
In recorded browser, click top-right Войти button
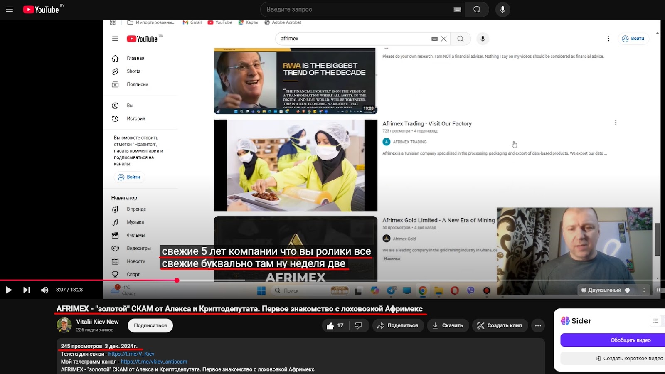tap(633, 39)
